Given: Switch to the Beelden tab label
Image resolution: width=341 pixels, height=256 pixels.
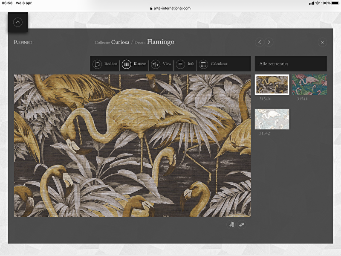Looking at the screenshot, I should 111,64.
